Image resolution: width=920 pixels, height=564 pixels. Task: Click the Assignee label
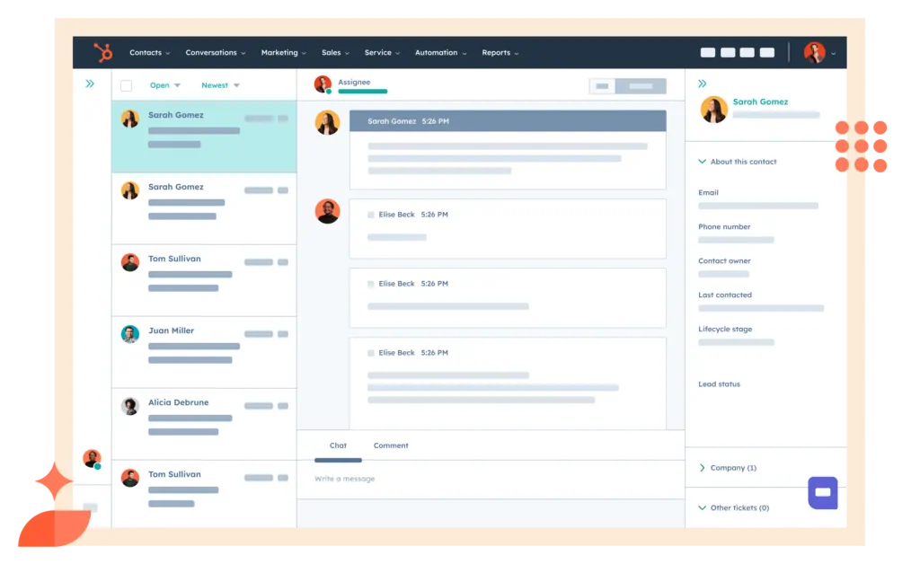coord(354,82)
